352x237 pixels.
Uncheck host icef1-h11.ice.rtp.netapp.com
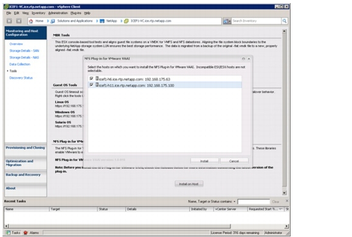coord(91,85)
